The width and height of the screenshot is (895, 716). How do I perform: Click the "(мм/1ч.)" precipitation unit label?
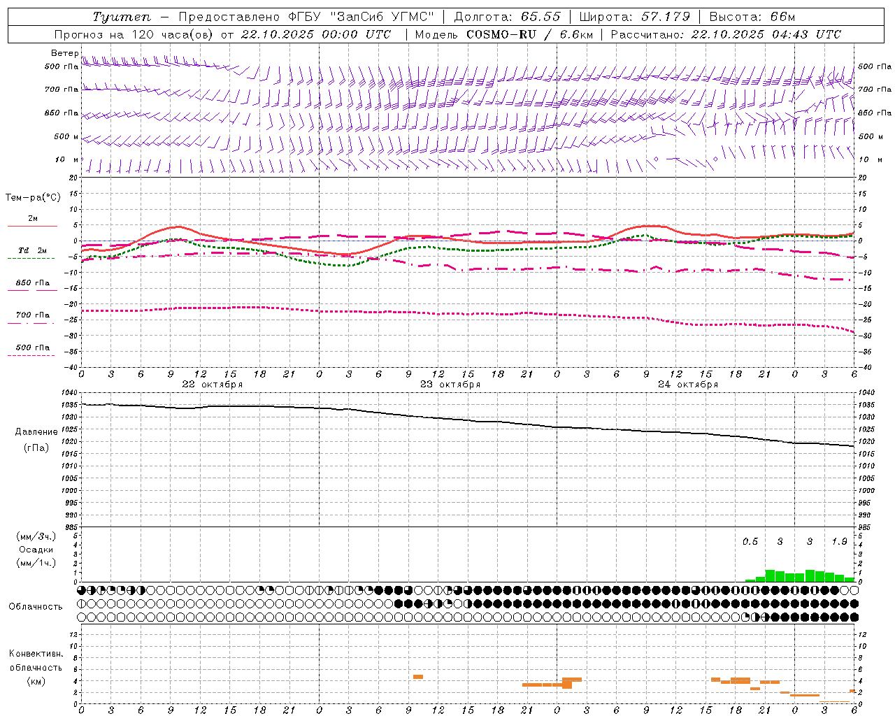coord(36,563)
